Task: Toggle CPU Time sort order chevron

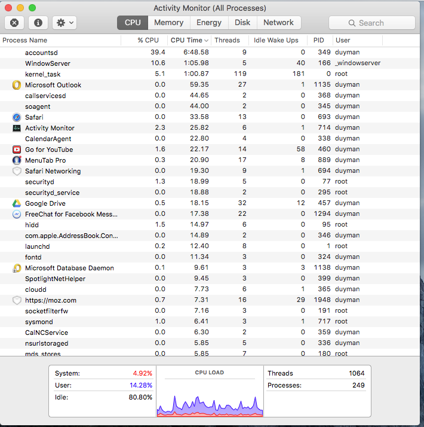Action: click(x=207, y=41)
